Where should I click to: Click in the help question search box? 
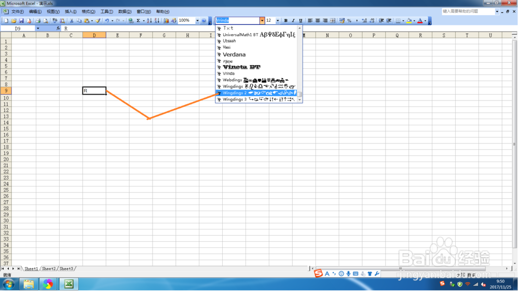click(469, 11)
